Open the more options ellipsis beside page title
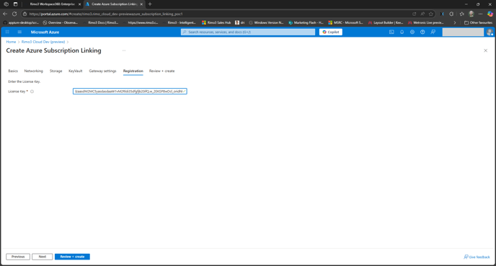 point(124,50)
